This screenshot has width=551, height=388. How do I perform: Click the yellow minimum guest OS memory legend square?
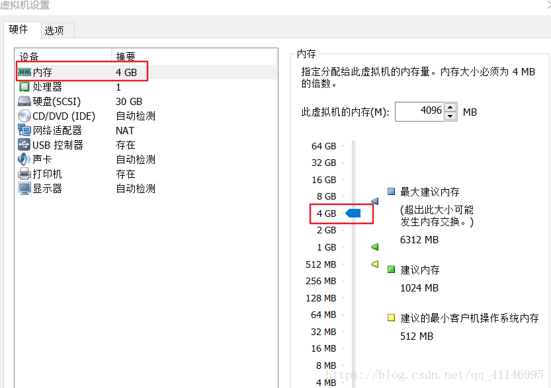click(391, 318)
